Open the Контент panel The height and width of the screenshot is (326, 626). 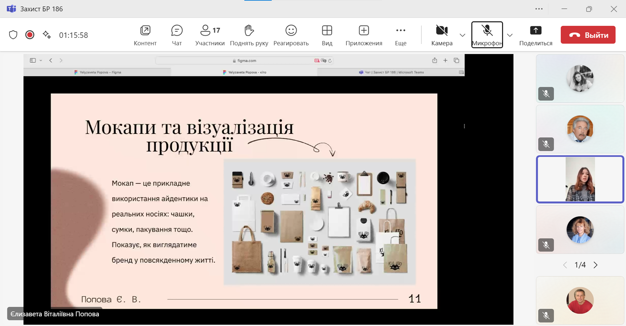145,35
